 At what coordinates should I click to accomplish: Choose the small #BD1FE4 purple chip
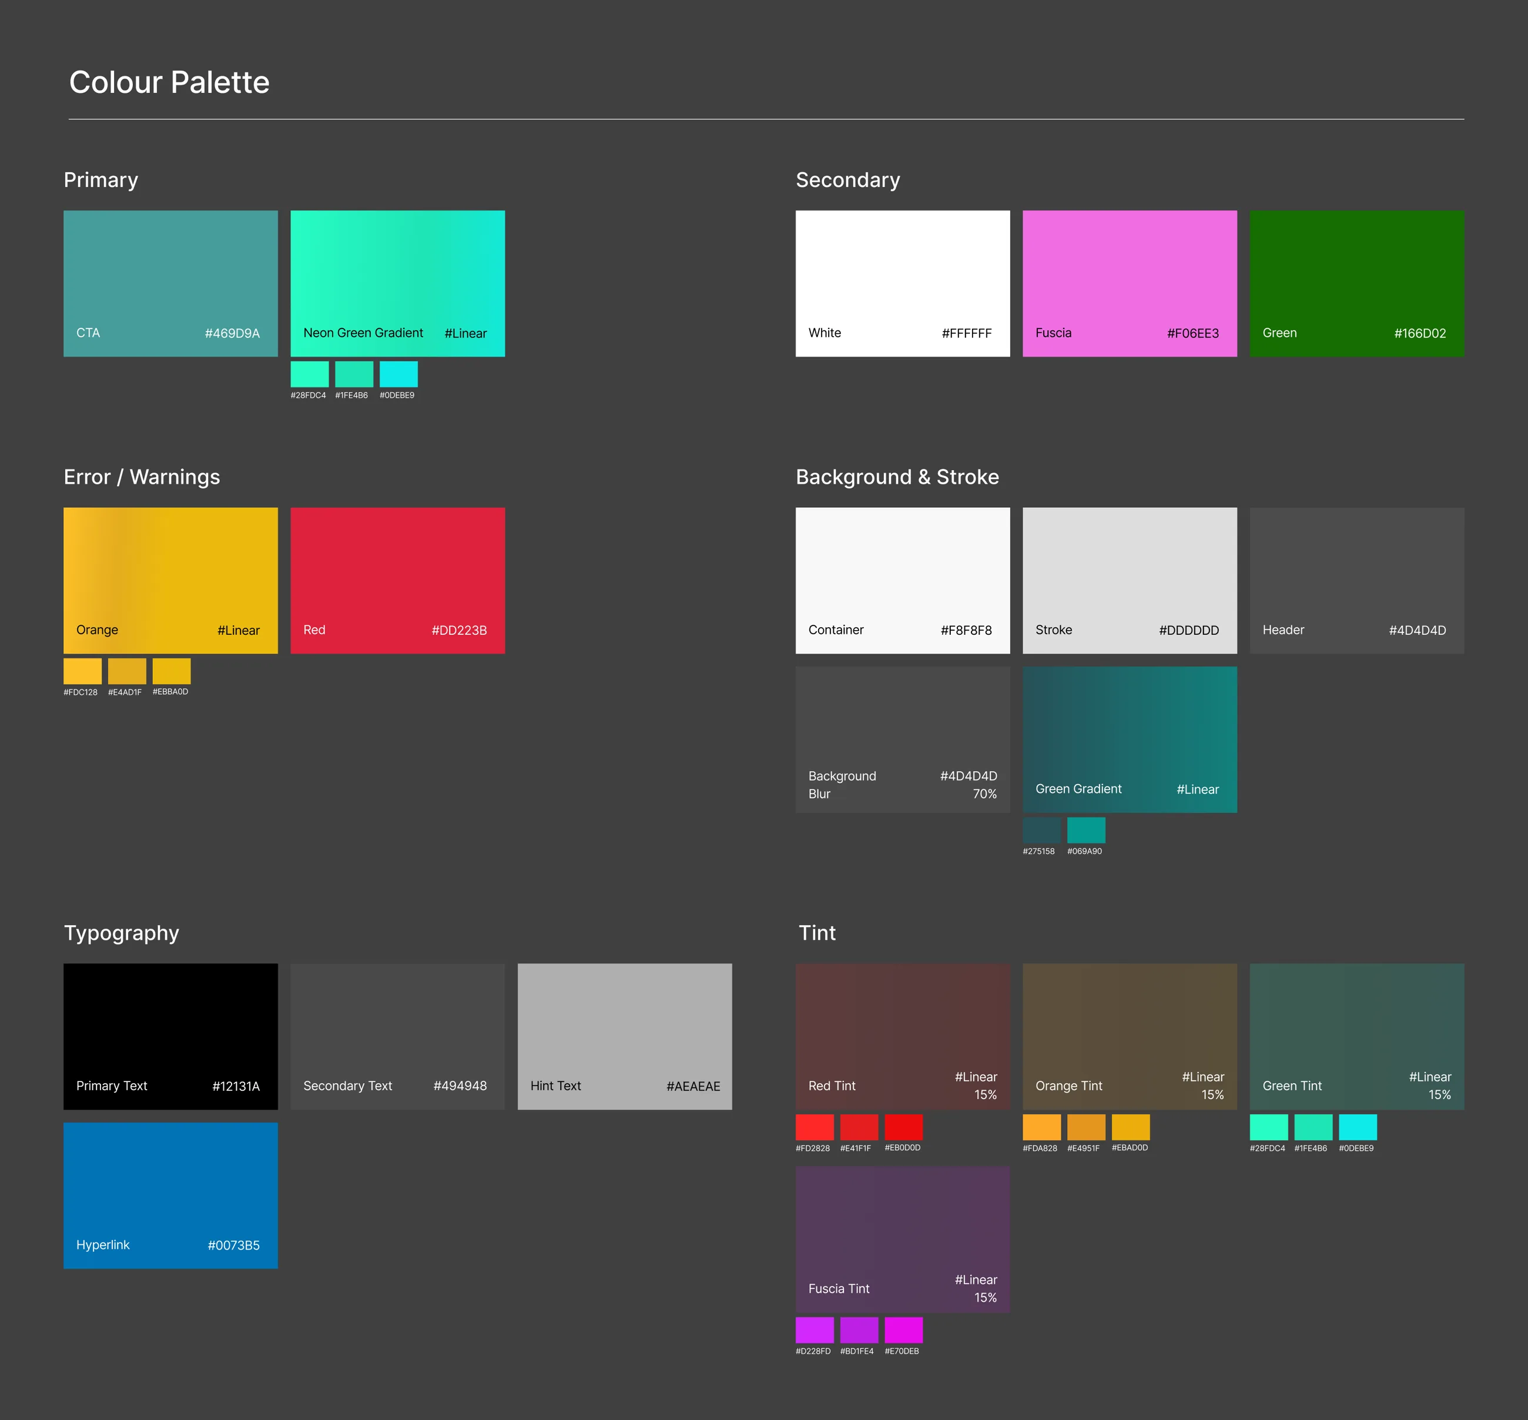point(859,1330)
